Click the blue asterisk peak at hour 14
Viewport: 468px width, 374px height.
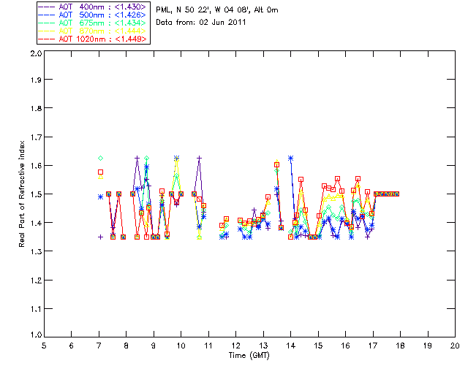click(291, 158)
